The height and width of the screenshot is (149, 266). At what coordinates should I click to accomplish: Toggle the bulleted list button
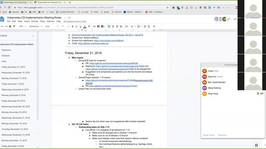click(138, 26)
